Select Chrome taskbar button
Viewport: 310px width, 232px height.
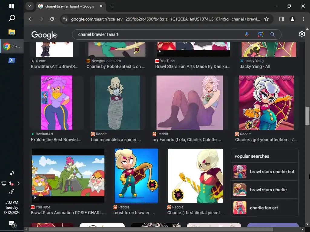click(12, 46)
